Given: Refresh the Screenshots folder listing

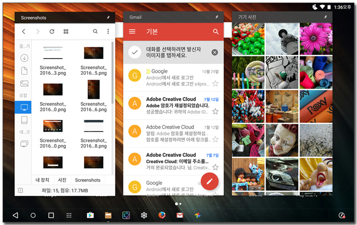Looking at the screenshot, I should [52, 32].
